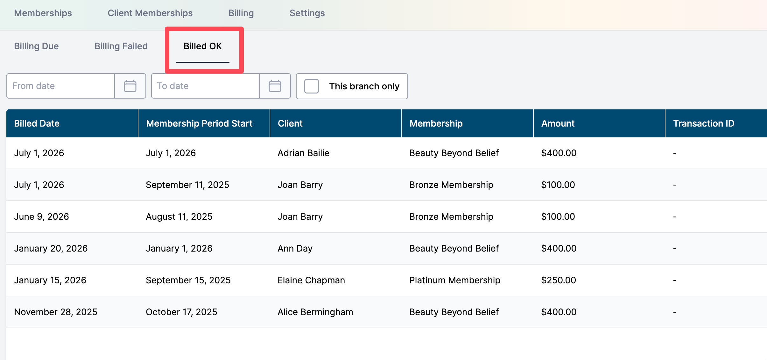Click the billed date January 15, 2026

(50, 280)
